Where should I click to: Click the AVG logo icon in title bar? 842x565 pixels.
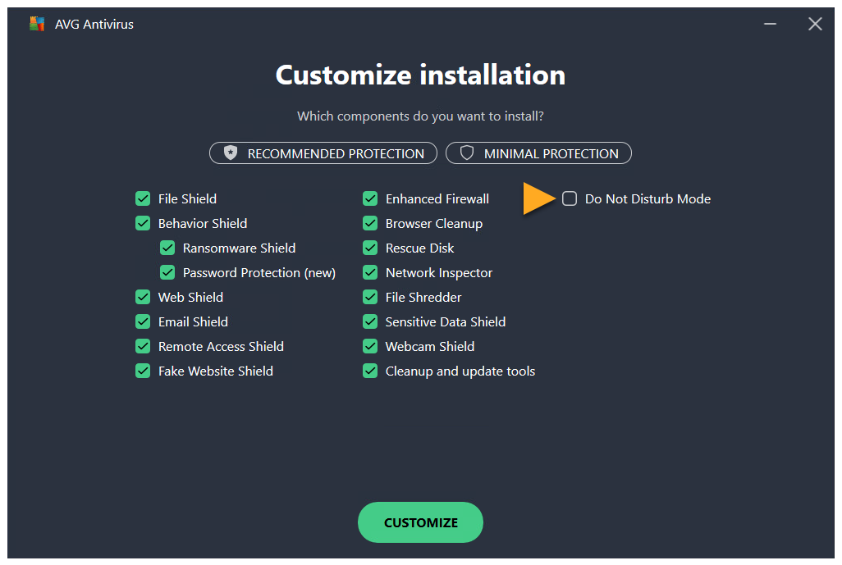pos(36,24)
